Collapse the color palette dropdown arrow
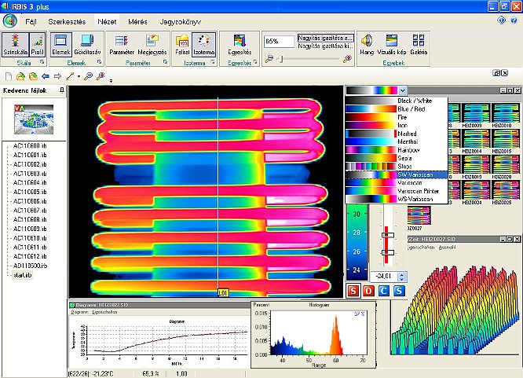Image resolution: width=523 pixels, height=378 pixels. click(x=402, y=90)
